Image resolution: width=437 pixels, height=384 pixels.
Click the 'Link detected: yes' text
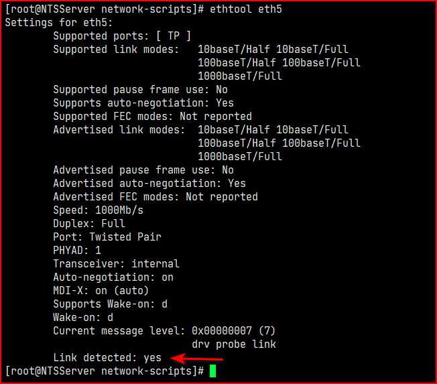coord(107,357)
